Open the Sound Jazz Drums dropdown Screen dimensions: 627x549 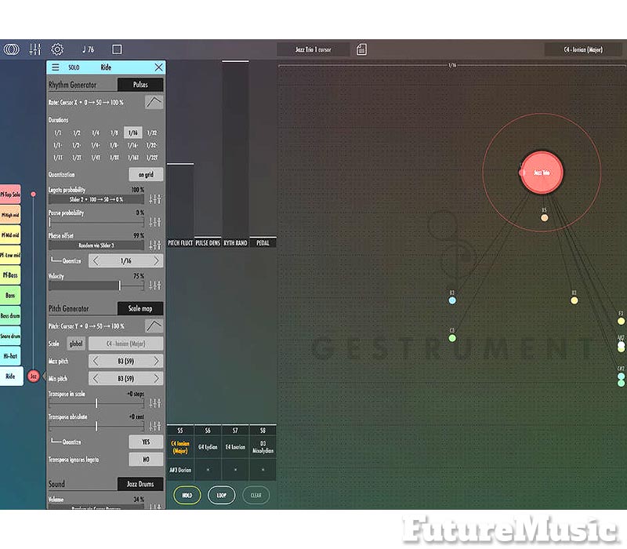[140, 484]
